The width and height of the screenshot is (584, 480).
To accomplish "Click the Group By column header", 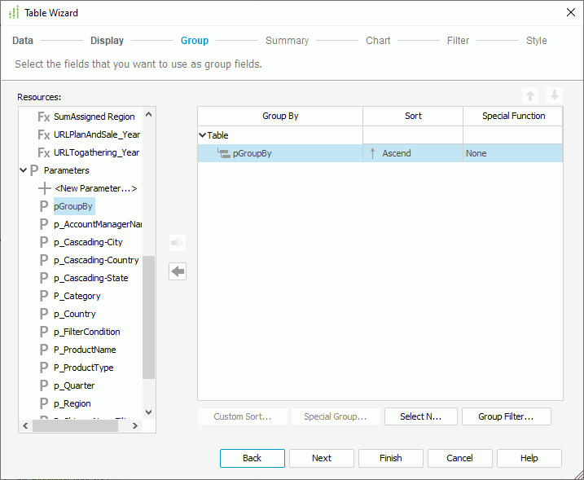I will pyautogui.click(x=280, y=116).
